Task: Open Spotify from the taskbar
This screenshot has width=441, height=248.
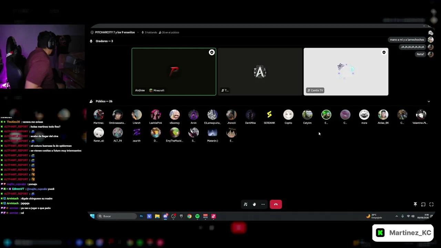Action: tap(197, 216)
